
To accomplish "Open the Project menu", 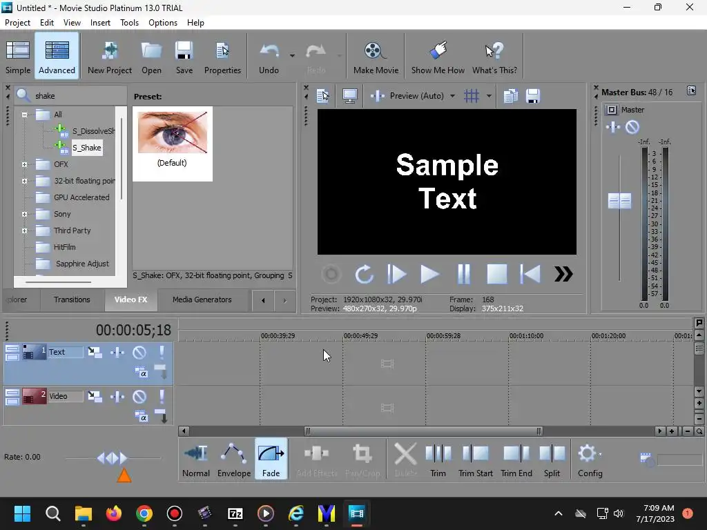I will point(17,23).
